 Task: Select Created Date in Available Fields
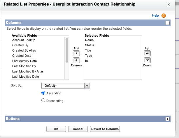[x=38, y=56]
